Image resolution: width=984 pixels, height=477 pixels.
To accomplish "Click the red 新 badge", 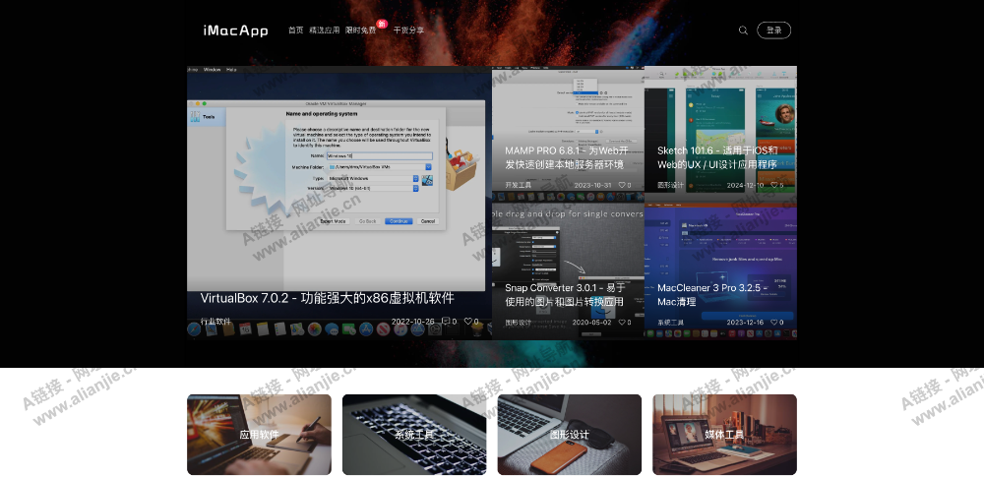I will point(382,24).
